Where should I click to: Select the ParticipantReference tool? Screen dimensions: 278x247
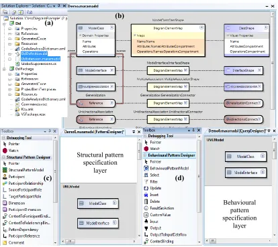(x=21, y=236)
